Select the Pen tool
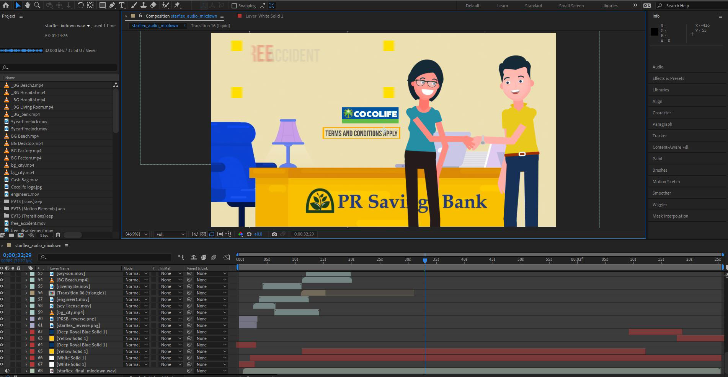The width and height of the screenshot is (728, 377). [x=112, y=5]
